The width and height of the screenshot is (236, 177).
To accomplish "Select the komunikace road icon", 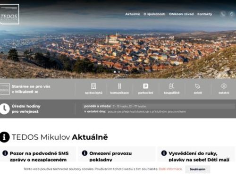I will click(119, 86).
